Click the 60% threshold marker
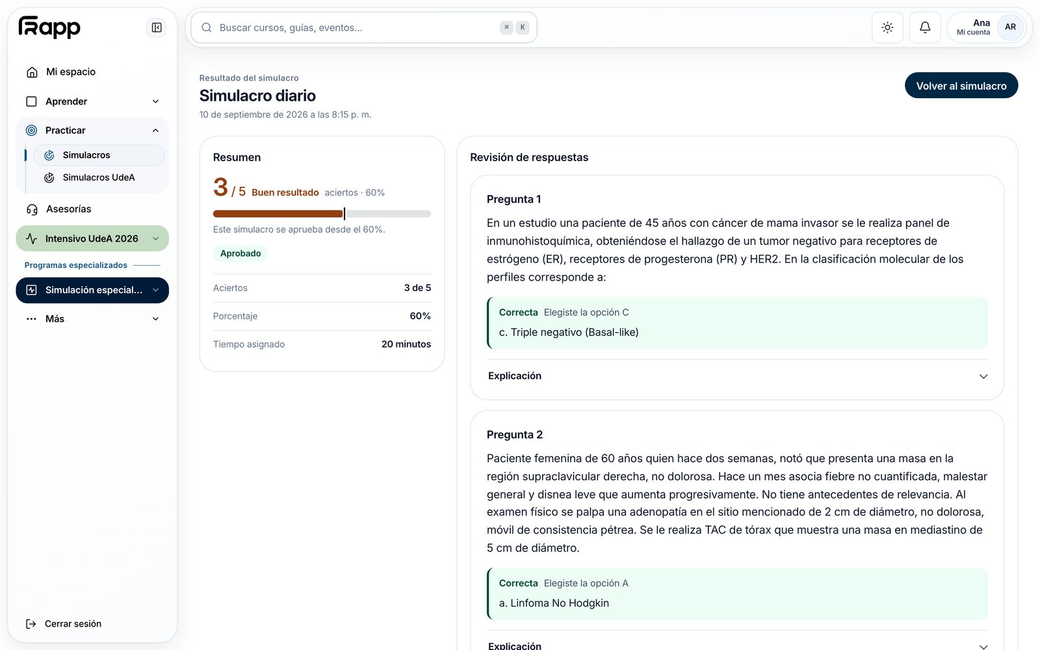Screen dimensions: 1040x650 [x=344, y=214]
